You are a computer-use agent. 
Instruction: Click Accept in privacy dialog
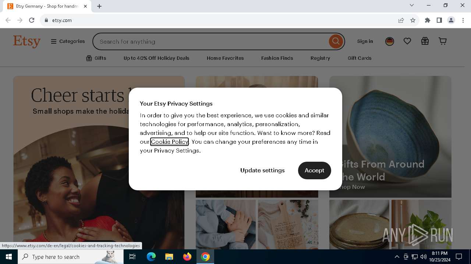tap(314, 170)
